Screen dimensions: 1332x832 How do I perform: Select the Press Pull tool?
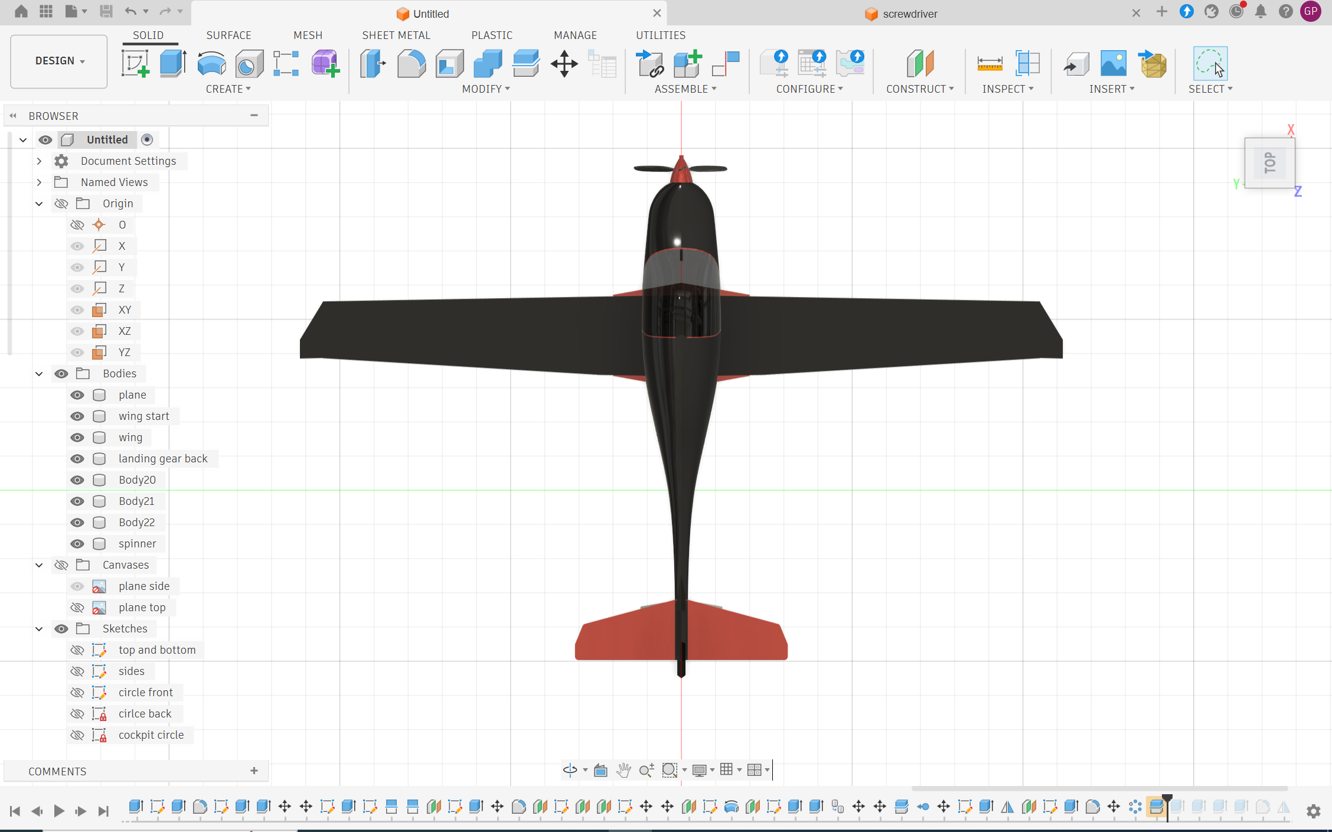coord(373,63)
